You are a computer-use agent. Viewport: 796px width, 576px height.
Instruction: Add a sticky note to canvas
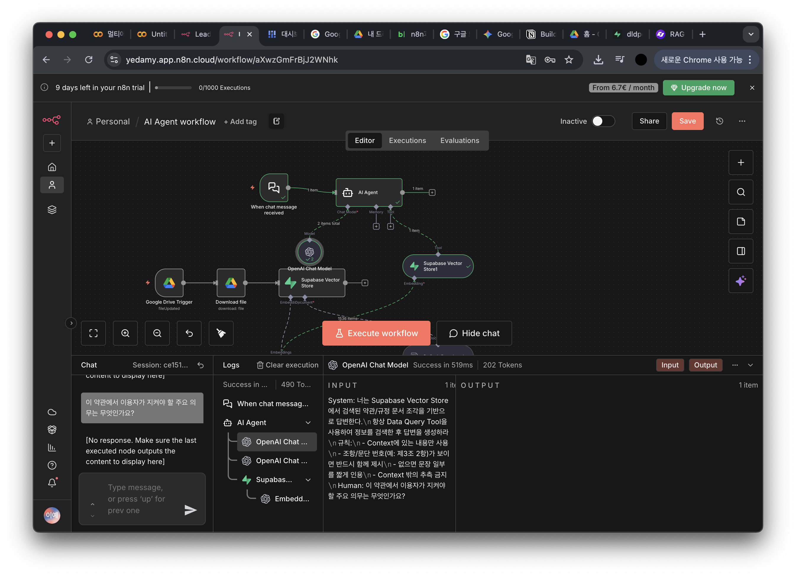740,222
